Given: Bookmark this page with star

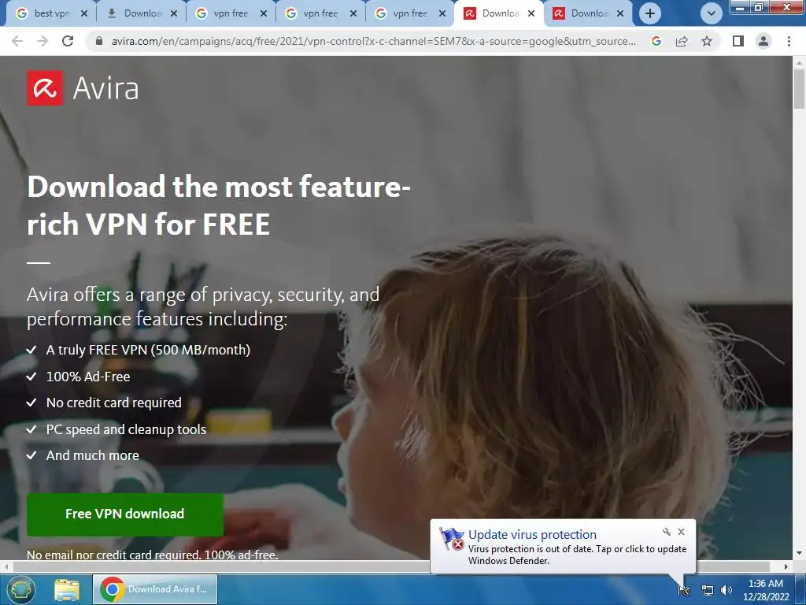Looking at the screenshot, I should 707,41.
